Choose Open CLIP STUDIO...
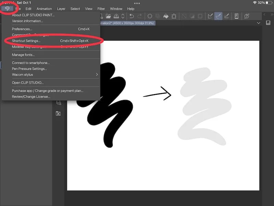This screenshot has width=274, height=206. coord(51,83)
